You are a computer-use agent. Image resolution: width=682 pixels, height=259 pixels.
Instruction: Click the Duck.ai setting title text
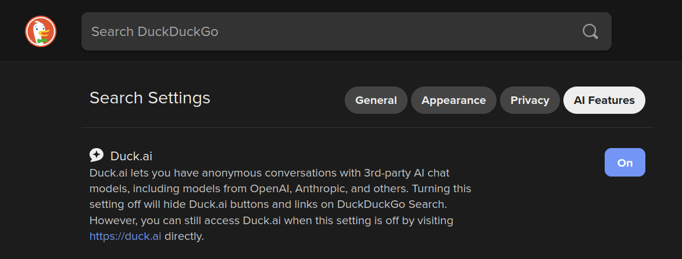pyautogui.click(x=131, y=156)
